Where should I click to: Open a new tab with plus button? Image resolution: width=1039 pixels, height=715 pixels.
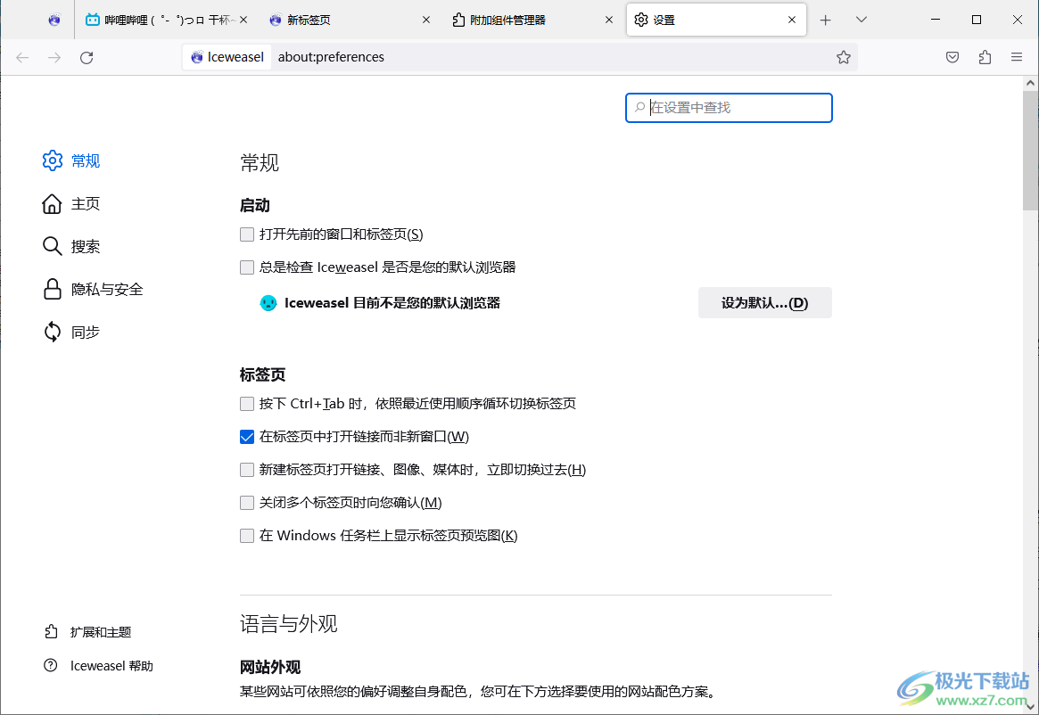(825, 20)
